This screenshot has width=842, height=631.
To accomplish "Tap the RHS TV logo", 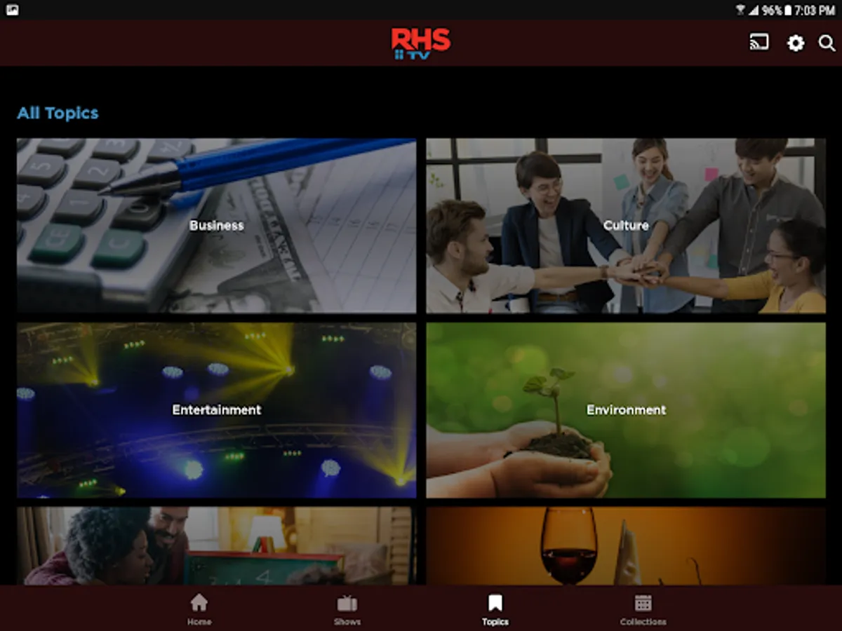I will coord(420,43).
